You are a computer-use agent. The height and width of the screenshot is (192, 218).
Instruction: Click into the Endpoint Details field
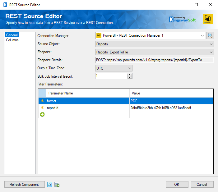tap(155, 60)
